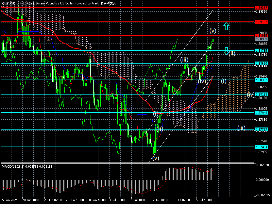This screenshot has height=204, width=272.
Task: Click the 28 Jun 10:00 date label
Action: 31,201
